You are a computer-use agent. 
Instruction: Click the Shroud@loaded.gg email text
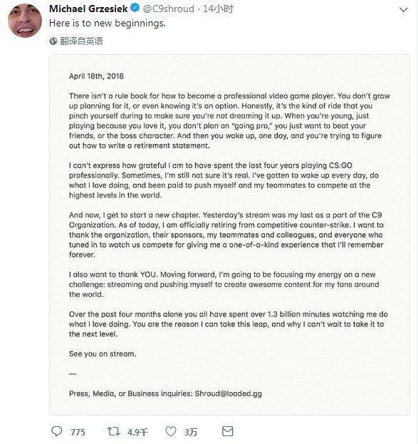[228, 393]
